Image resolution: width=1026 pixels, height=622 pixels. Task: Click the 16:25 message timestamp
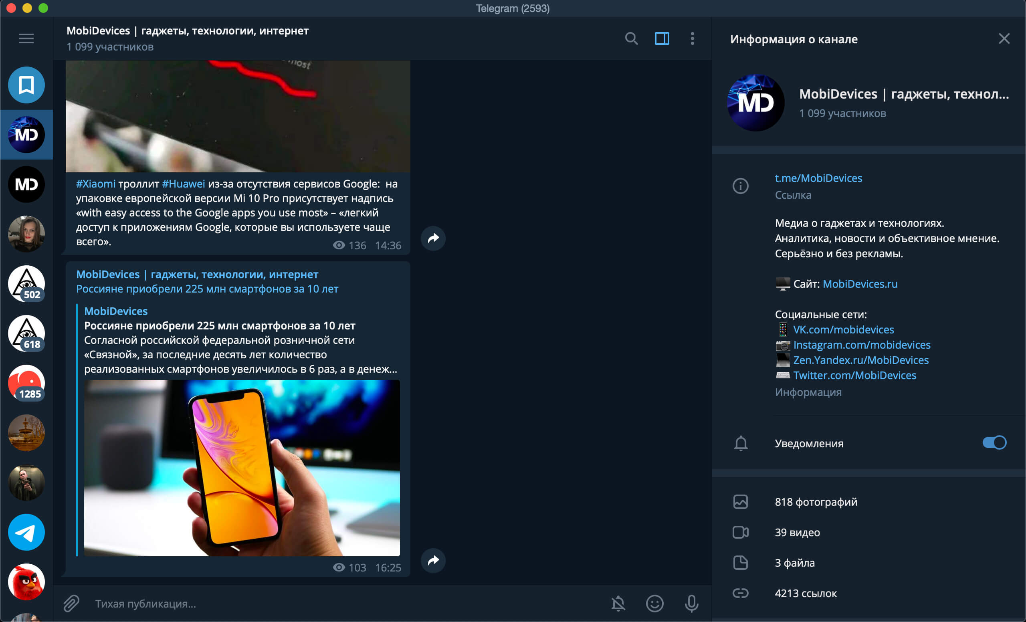coord(388,567)
